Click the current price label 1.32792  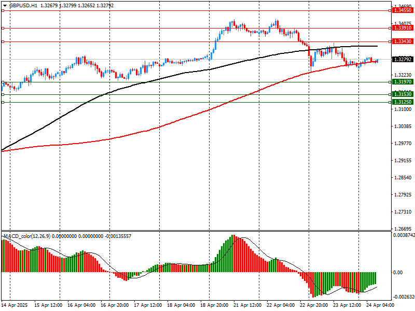402,60
